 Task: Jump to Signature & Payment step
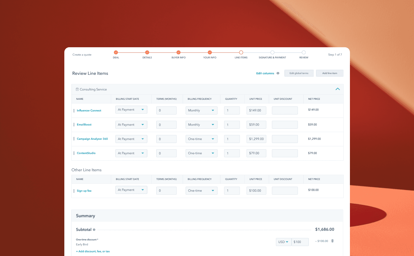click(272, 52)
